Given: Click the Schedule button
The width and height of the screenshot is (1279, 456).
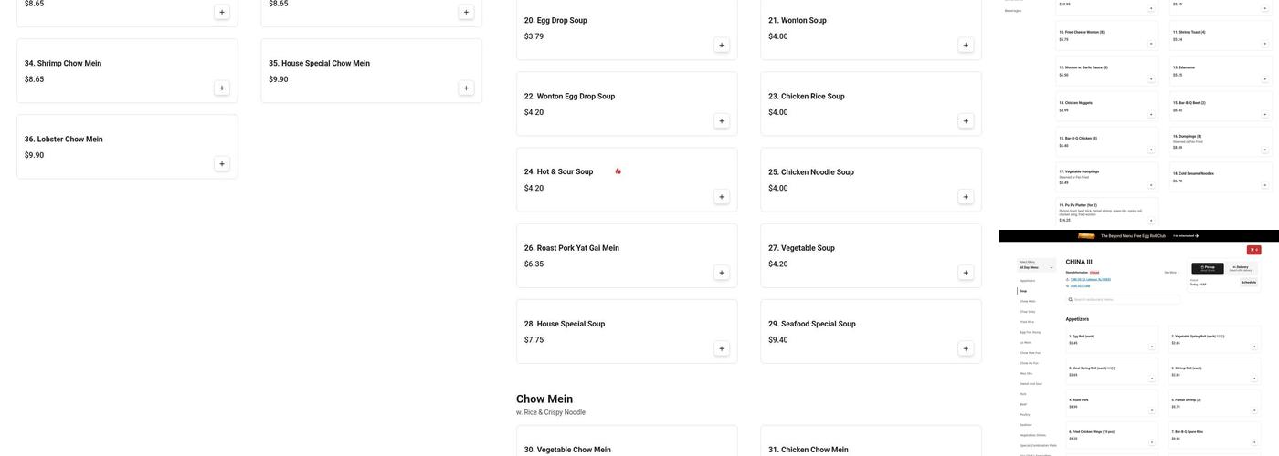Looking at the screenshot, I should (1248, 282).
